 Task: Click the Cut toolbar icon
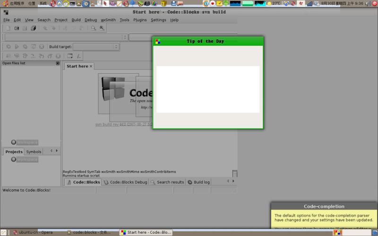point(65,28)
